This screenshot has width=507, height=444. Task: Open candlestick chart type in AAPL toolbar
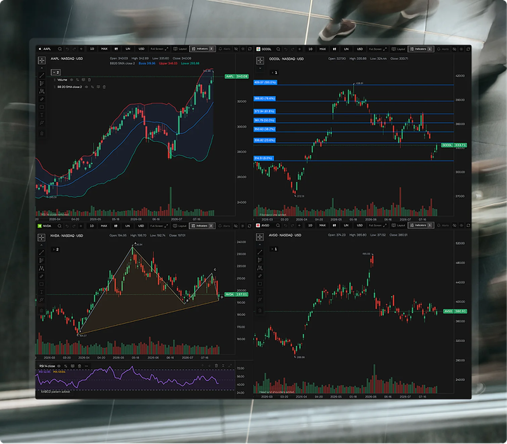[x=116, y=49]
